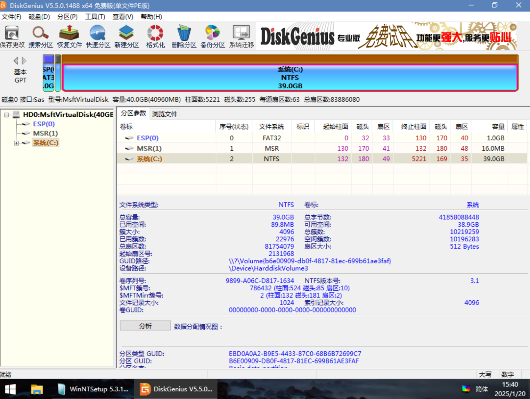
Task: Select ESP(0) in the disk tree
Action: click(44, 124)
